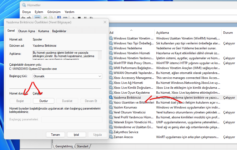Open the Dosya menu
This screenshot has height=150, width=237.
click(x=27, y=12)
